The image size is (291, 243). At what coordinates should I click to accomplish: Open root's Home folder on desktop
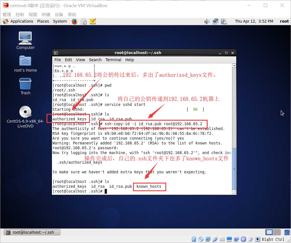[x=25, y=61]
